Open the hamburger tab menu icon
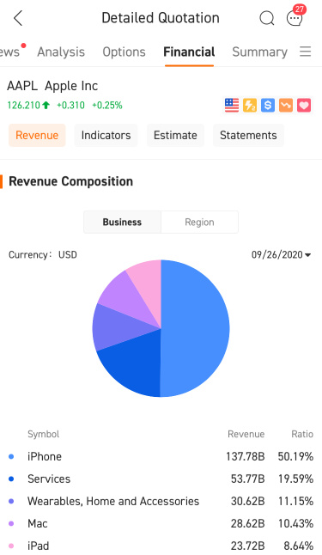This screenshot has height=555, width=322. click(305, 52)
